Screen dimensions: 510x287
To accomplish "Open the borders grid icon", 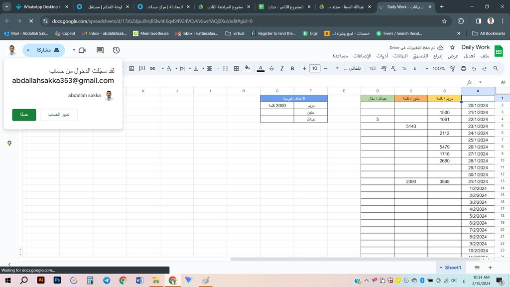I will point(237,68).
